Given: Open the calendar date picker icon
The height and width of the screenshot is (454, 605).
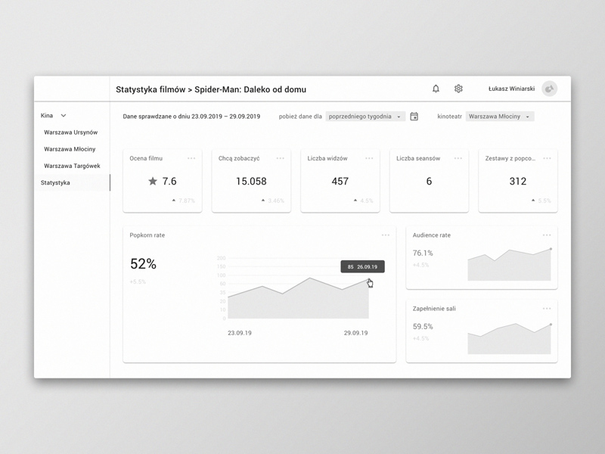Looking at the screenshot, I should point(414,117).
